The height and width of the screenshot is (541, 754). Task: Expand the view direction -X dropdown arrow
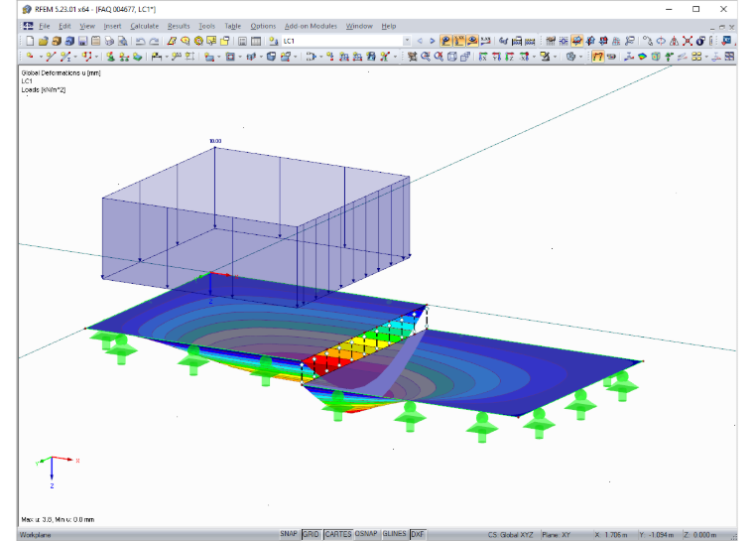[534, 57]
